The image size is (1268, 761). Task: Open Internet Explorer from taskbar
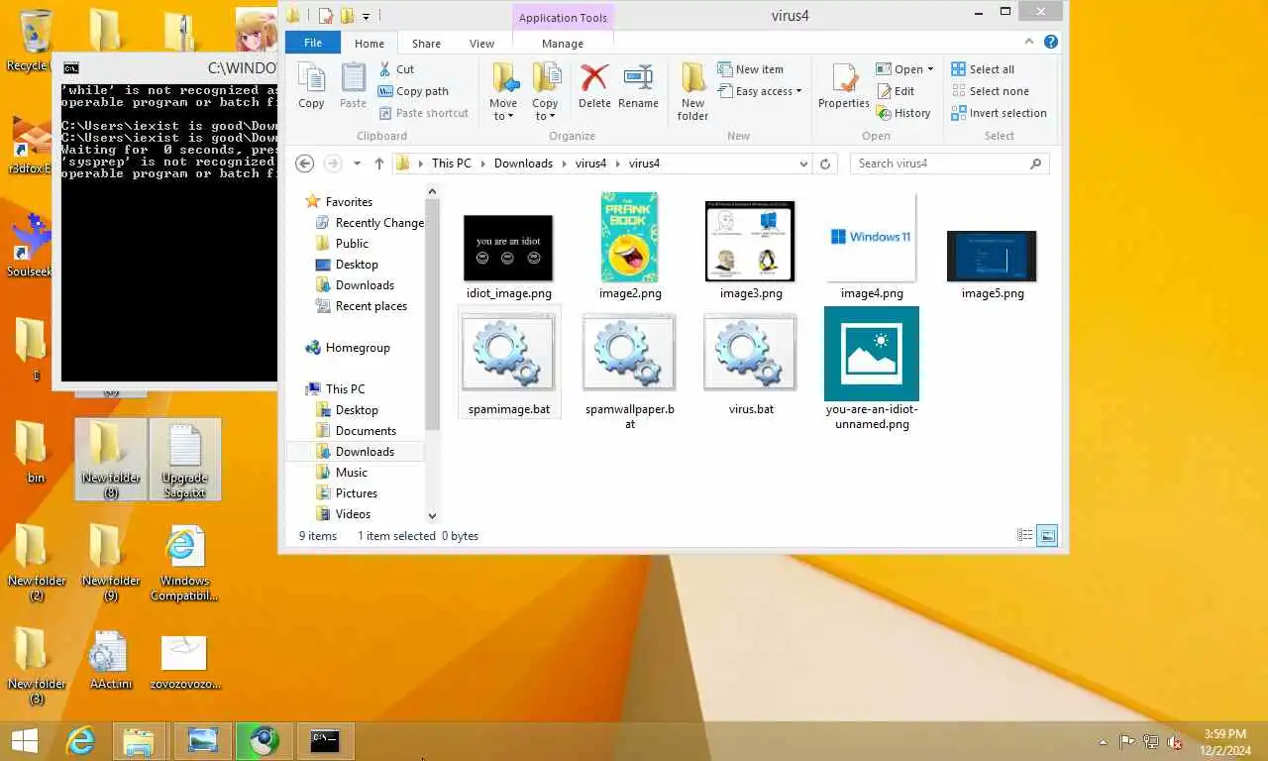pos(79,741)
